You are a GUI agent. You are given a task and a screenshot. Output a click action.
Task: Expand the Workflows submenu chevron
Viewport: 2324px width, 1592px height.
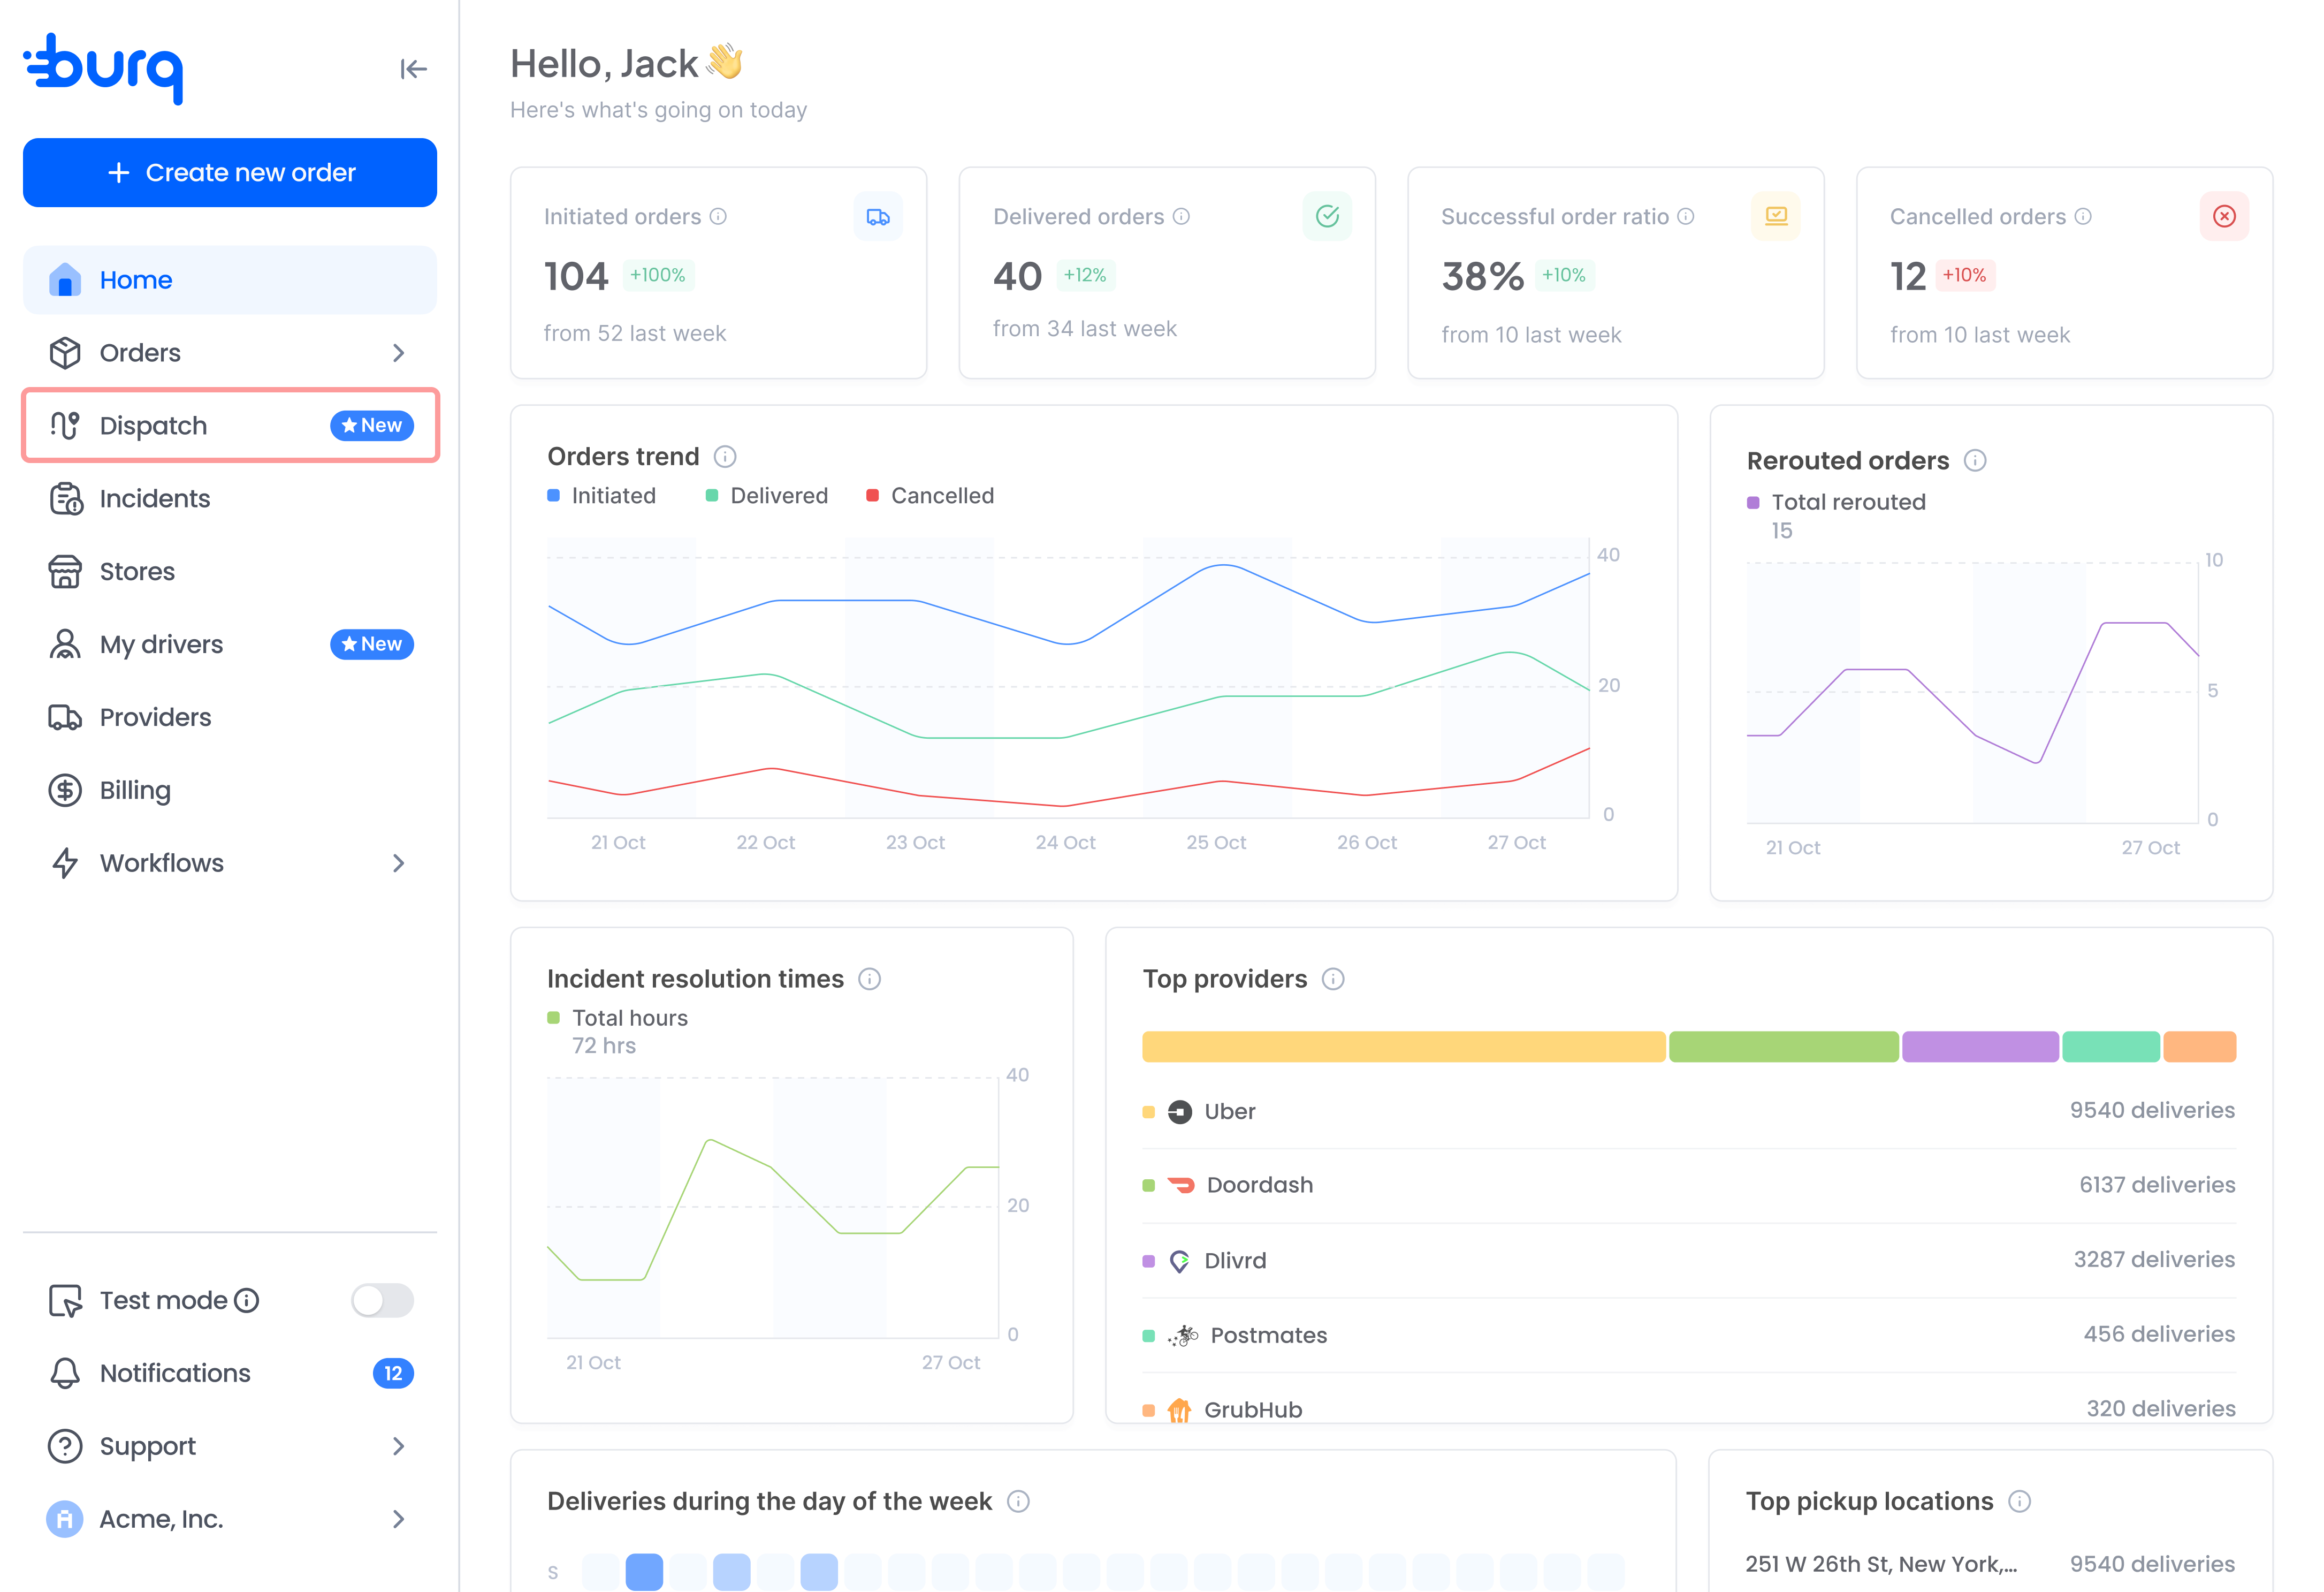[x=399, y=863]
